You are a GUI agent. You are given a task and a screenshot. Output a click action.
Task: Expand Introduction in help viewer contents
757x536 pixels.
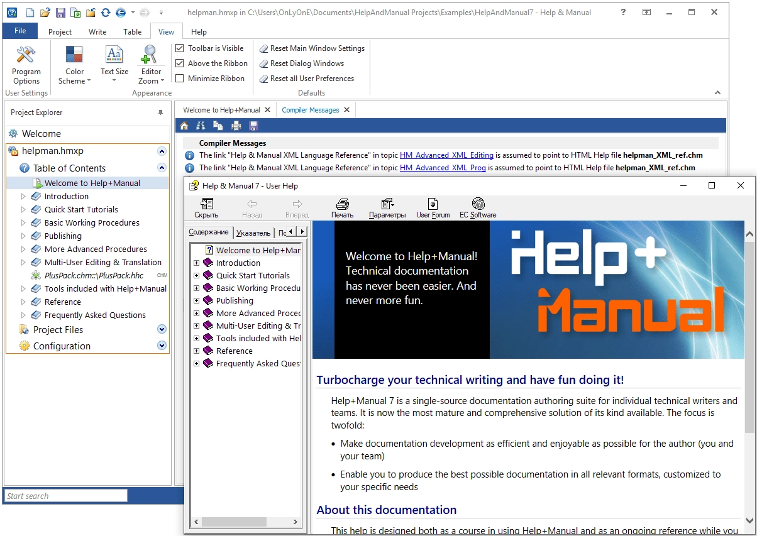[196, 263]
